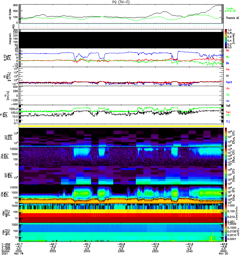Viewport: 242px width, 258px height.
Task: Select the black Te parallel legend label
Action: tap(228, 106)
